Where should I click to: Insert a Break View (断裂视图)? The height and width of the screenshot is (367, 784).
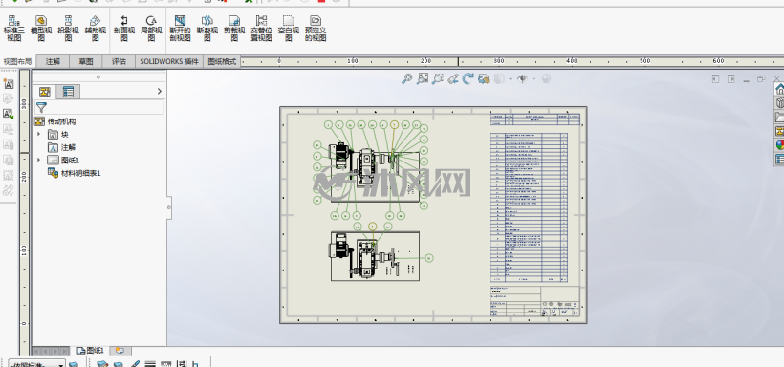[x=207, y=28]
